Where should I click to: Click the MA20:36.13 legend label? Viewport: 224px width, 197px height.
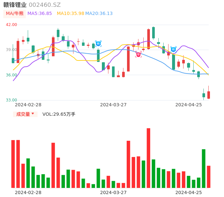click(99, 13)
